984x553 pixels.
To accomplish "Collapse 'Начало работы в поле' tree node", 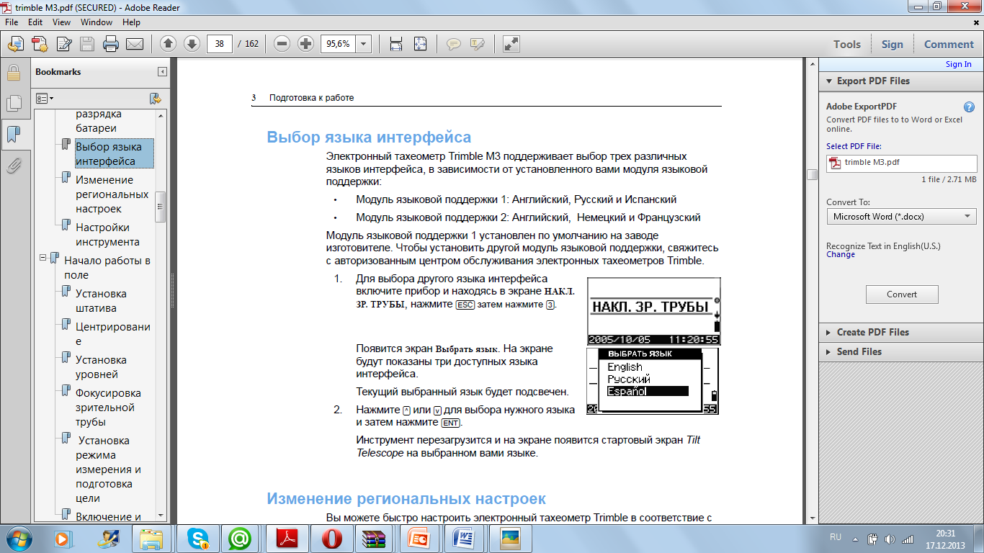I will tap(43, 257).
